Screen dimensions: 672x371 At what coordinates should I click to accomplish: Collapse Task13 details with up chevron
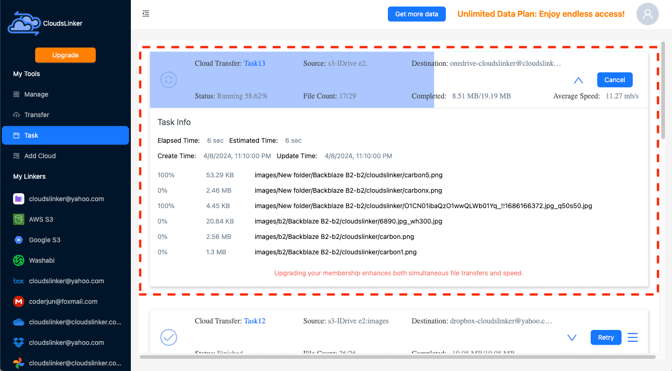pyautogui.click(x=579, y=80)
